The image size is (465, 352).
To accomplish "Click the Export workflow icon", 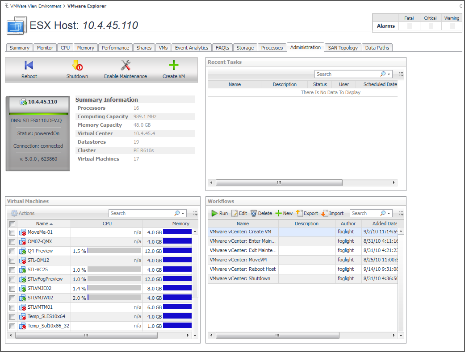I will click(299, 213).
